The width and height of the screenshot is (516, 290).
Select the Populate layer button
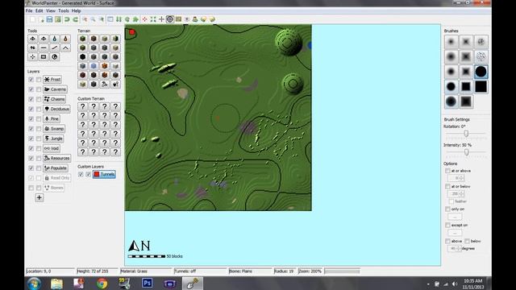click(x=56, y=168)
